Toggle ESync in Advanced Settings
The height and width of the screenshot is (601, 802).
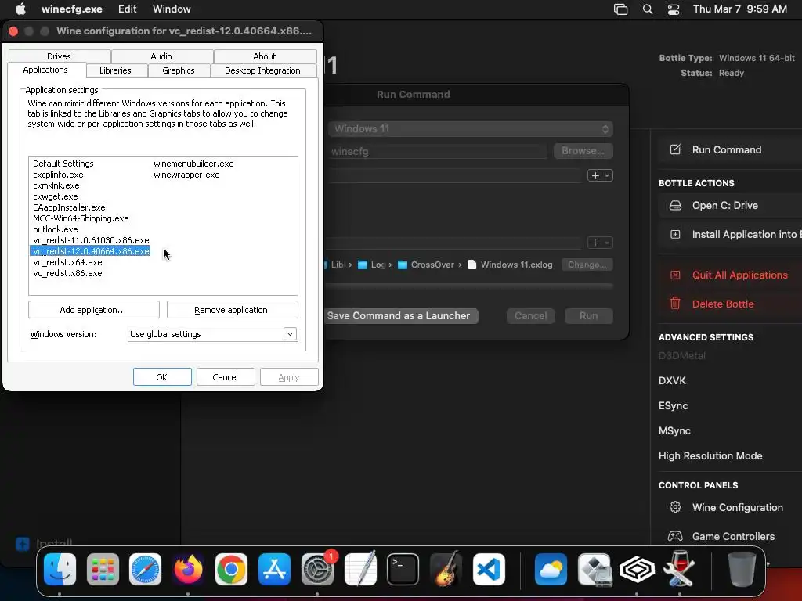click(x=673, y=406)
